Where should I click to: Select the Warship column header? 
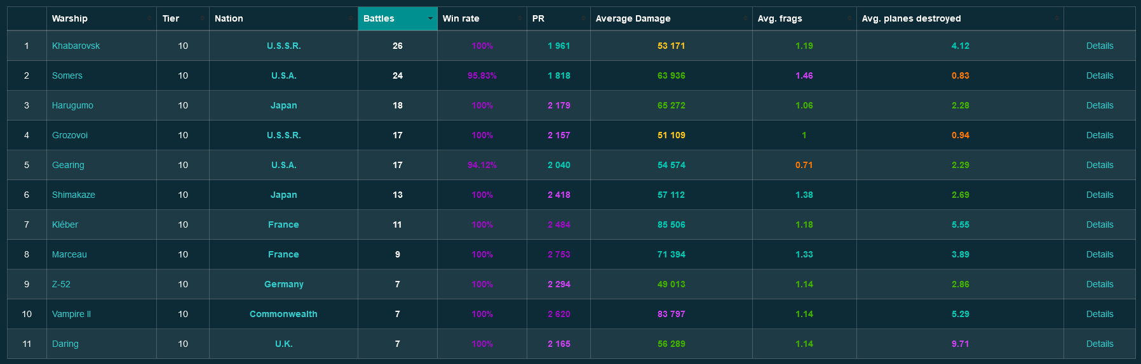[70, 18]
